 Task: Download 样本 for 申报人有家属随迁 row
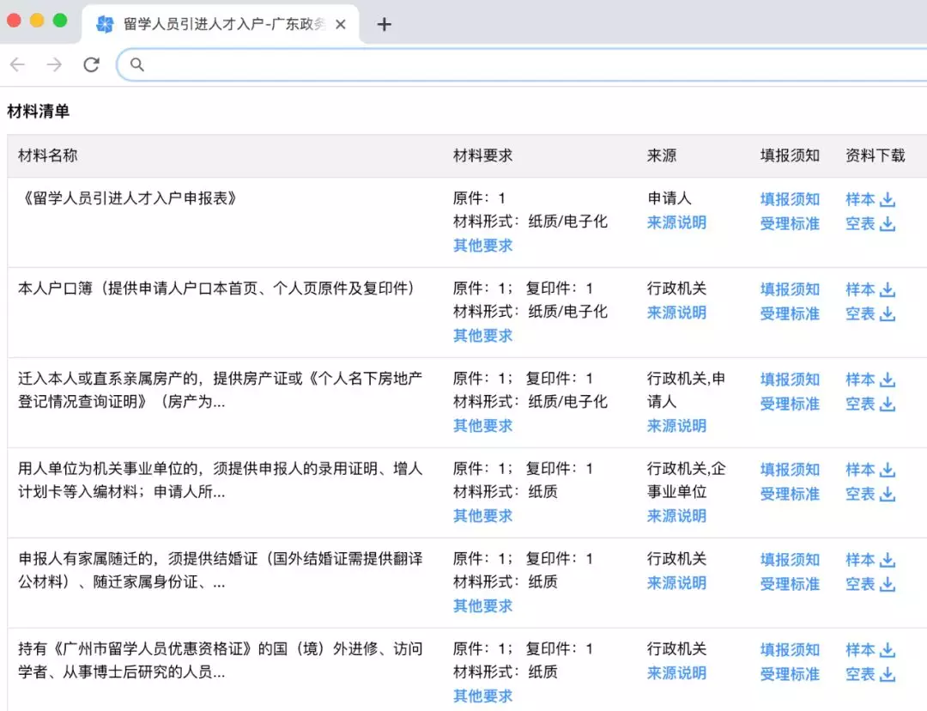click(x=870, y=560)
